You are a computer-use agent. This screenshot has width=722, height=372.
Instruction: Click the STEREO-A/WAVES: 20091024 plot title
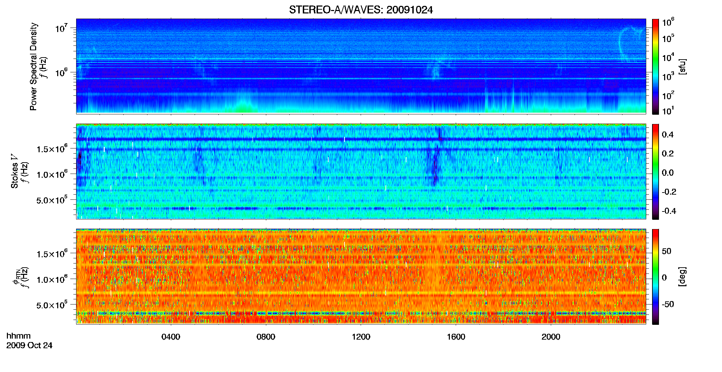(361, 10)
